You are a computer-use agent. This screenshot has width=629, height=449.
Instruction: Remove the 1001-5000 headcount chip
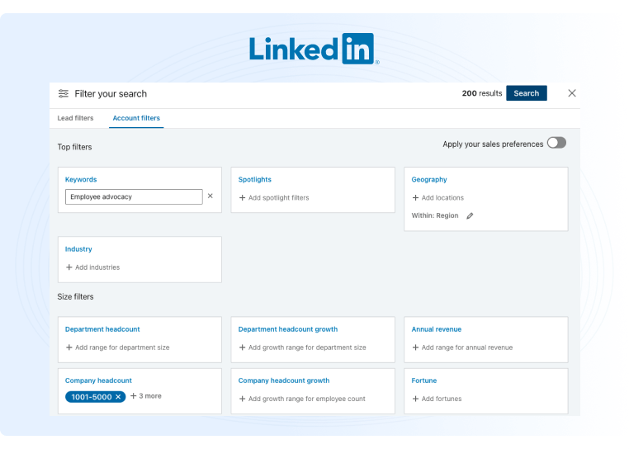tap(118, 397)
